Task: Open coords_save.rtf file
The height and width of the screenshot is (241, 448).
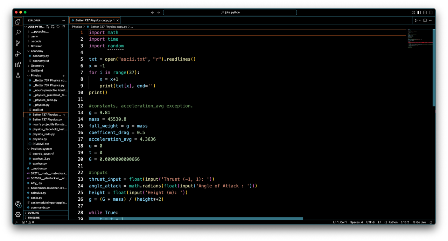Action: (x=46, y=154)
